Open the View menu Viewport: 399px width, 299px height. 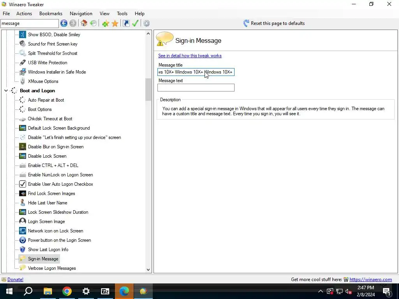point(104,14)
